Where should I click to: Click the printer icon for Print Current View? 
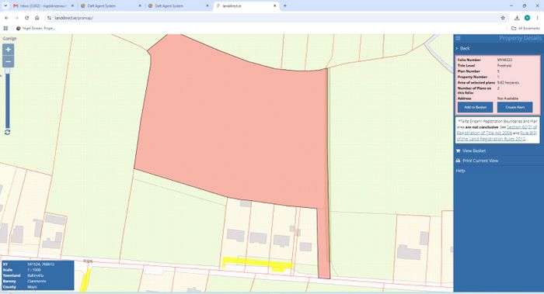coord(458,161)
